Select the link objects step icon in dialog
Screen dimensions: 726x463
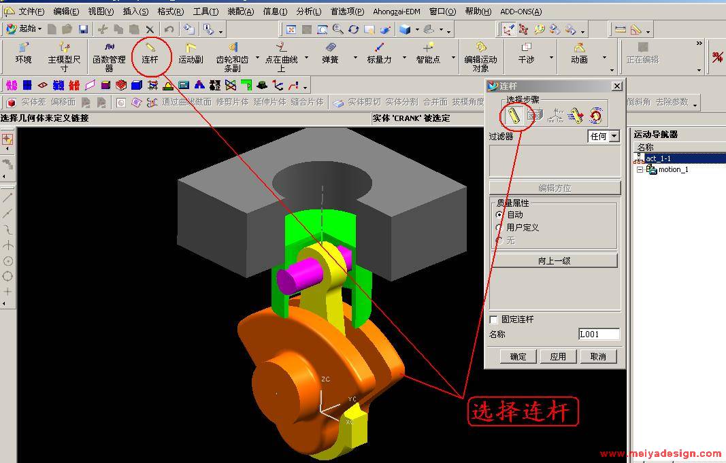[x=514, y=115]
